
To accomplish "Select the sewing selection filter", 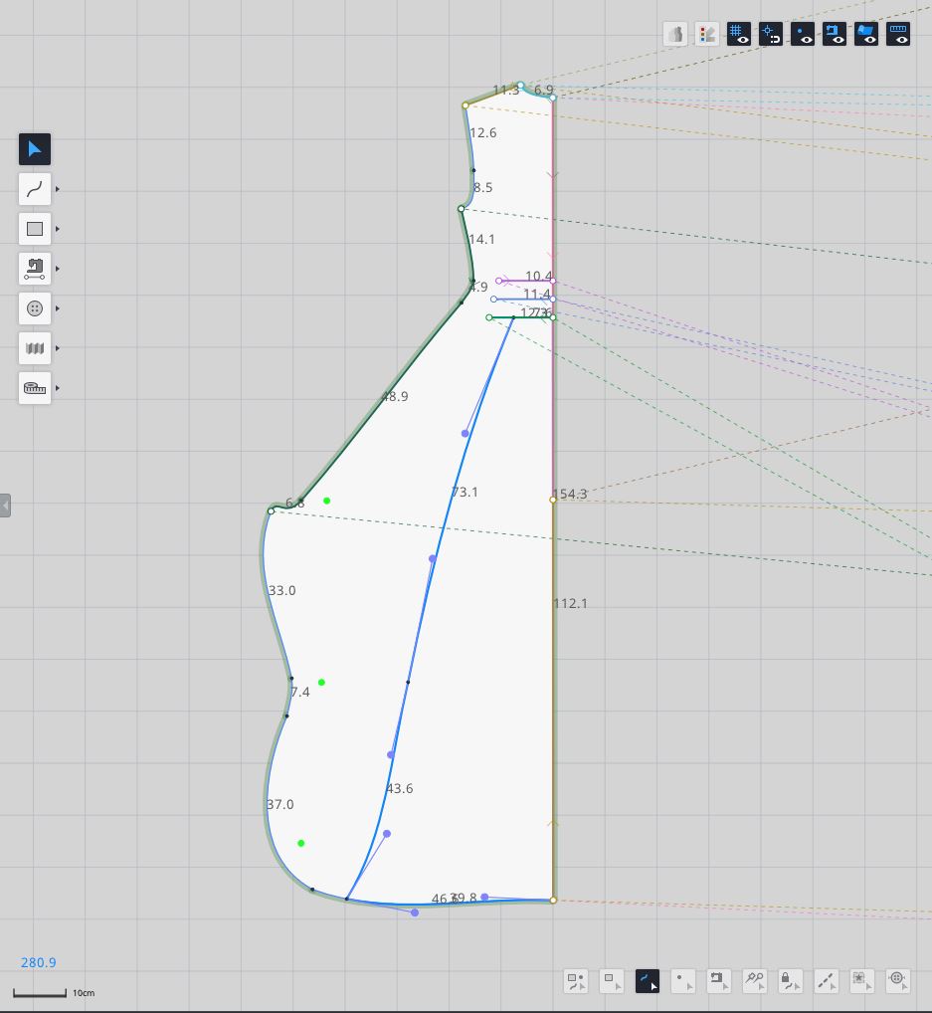I will [x=718, y=980].
